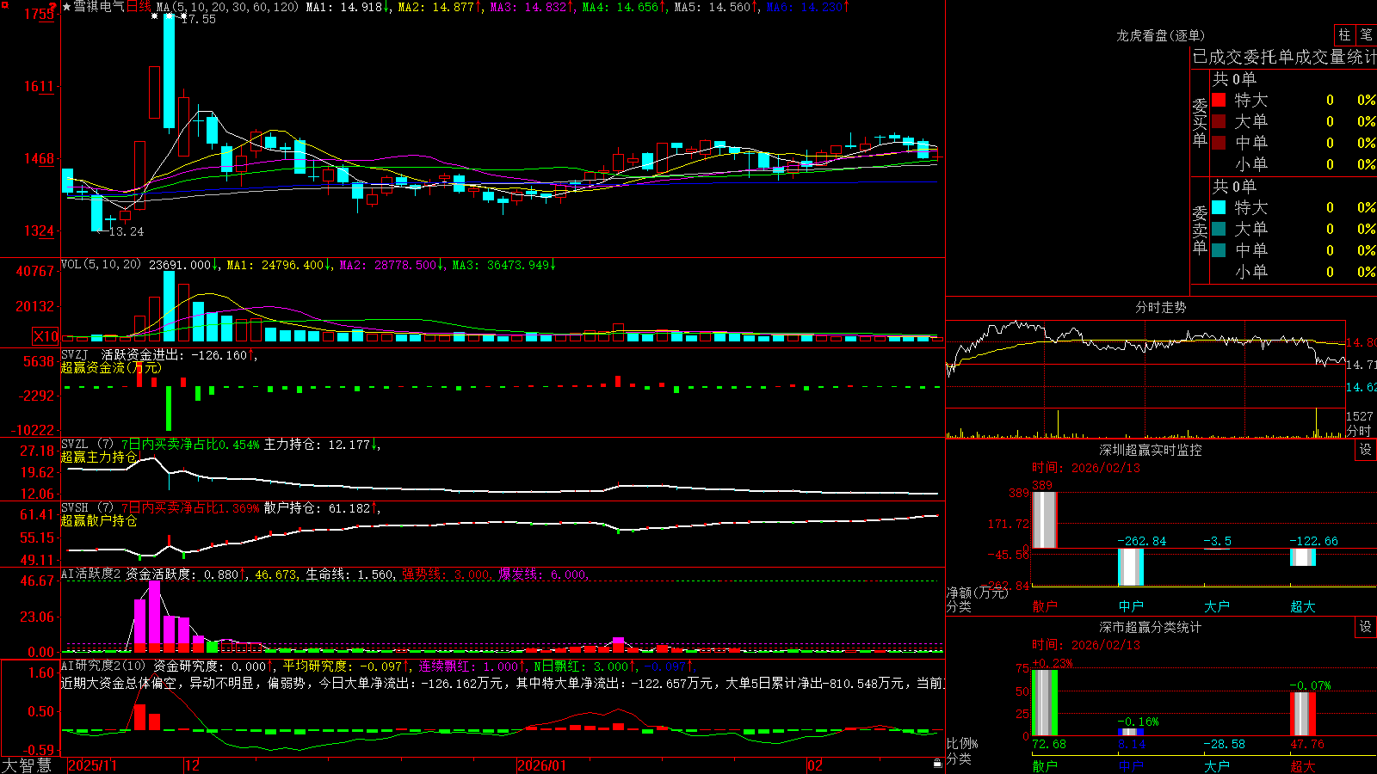Image resolution: width=1377 pixels, height=774 pixels.
Task: Switch to 笔 tick display mode
Action: (1366, 34)
